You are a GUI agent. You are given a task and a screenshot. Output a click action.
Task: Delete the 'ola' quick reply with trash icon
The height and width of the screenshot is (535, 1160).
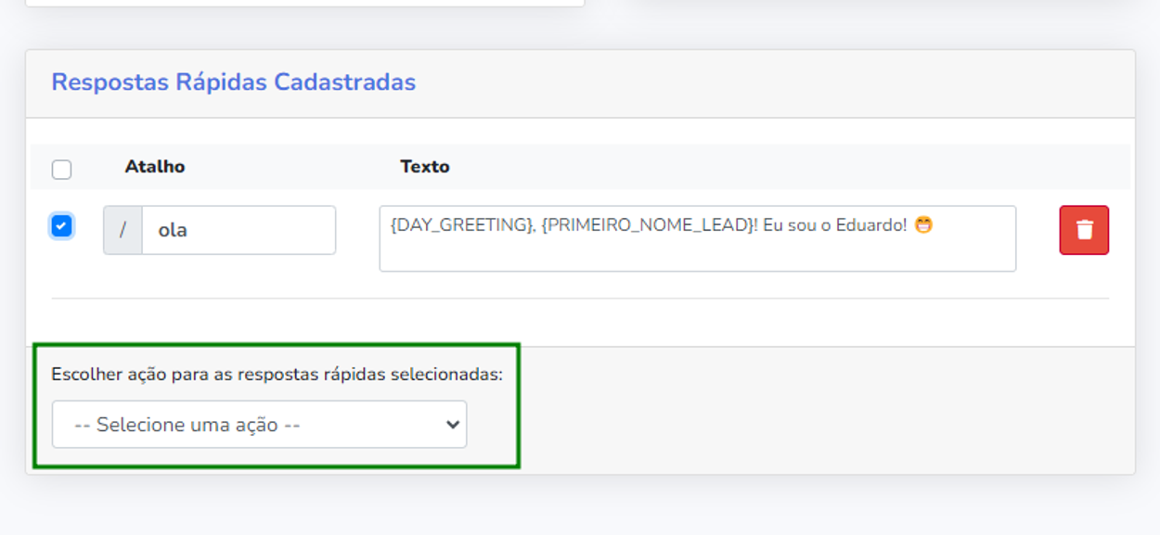pyautogui.click(x=1084, y=230)
